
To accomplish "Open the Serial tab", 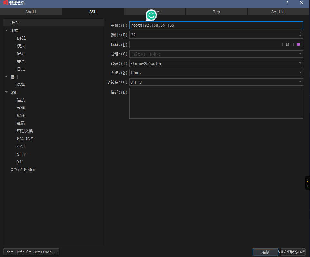I will (278, 12).
